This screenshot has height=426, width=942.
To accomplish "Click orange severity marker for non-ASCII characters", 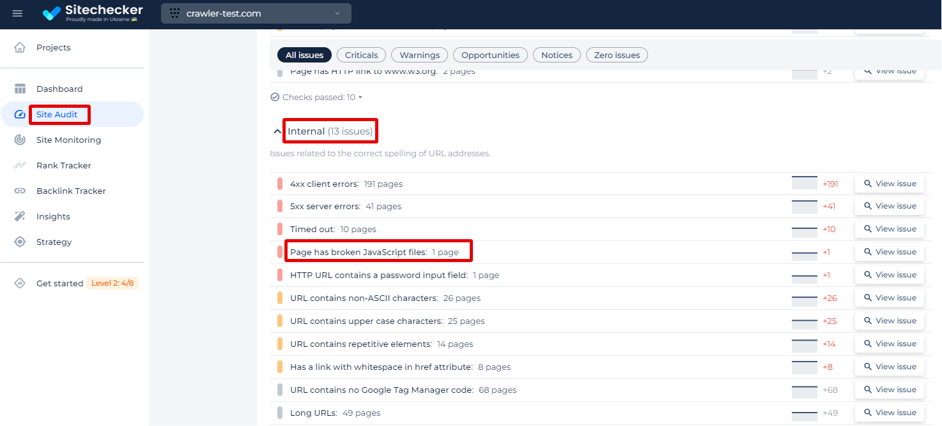I will coord(280,298).
